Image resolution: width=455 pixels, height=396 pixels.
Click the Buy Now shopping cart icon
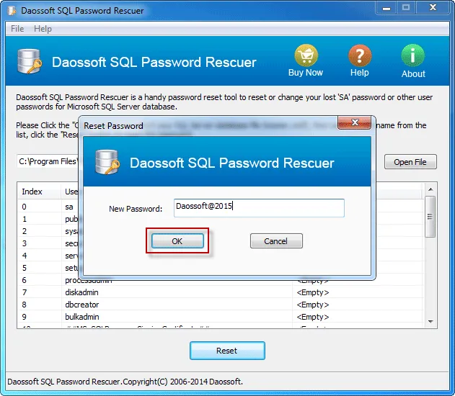point(306,55)
